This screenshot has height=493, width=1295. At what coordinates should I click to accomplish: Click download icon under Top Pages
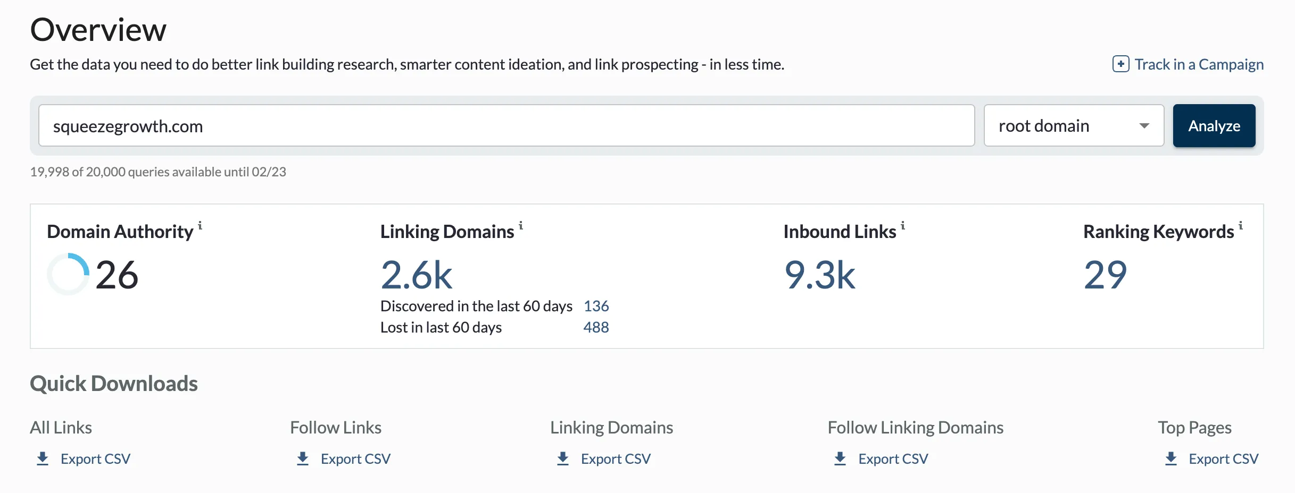click(1171, 458)
